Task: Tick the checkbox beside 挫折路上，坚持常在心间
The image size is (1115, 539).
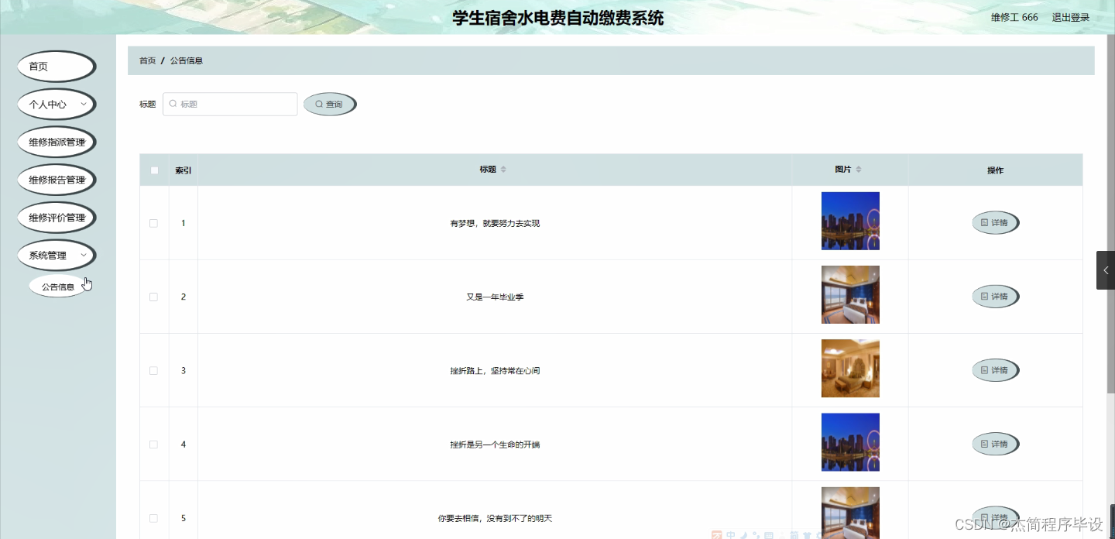Action: (154, 370)
